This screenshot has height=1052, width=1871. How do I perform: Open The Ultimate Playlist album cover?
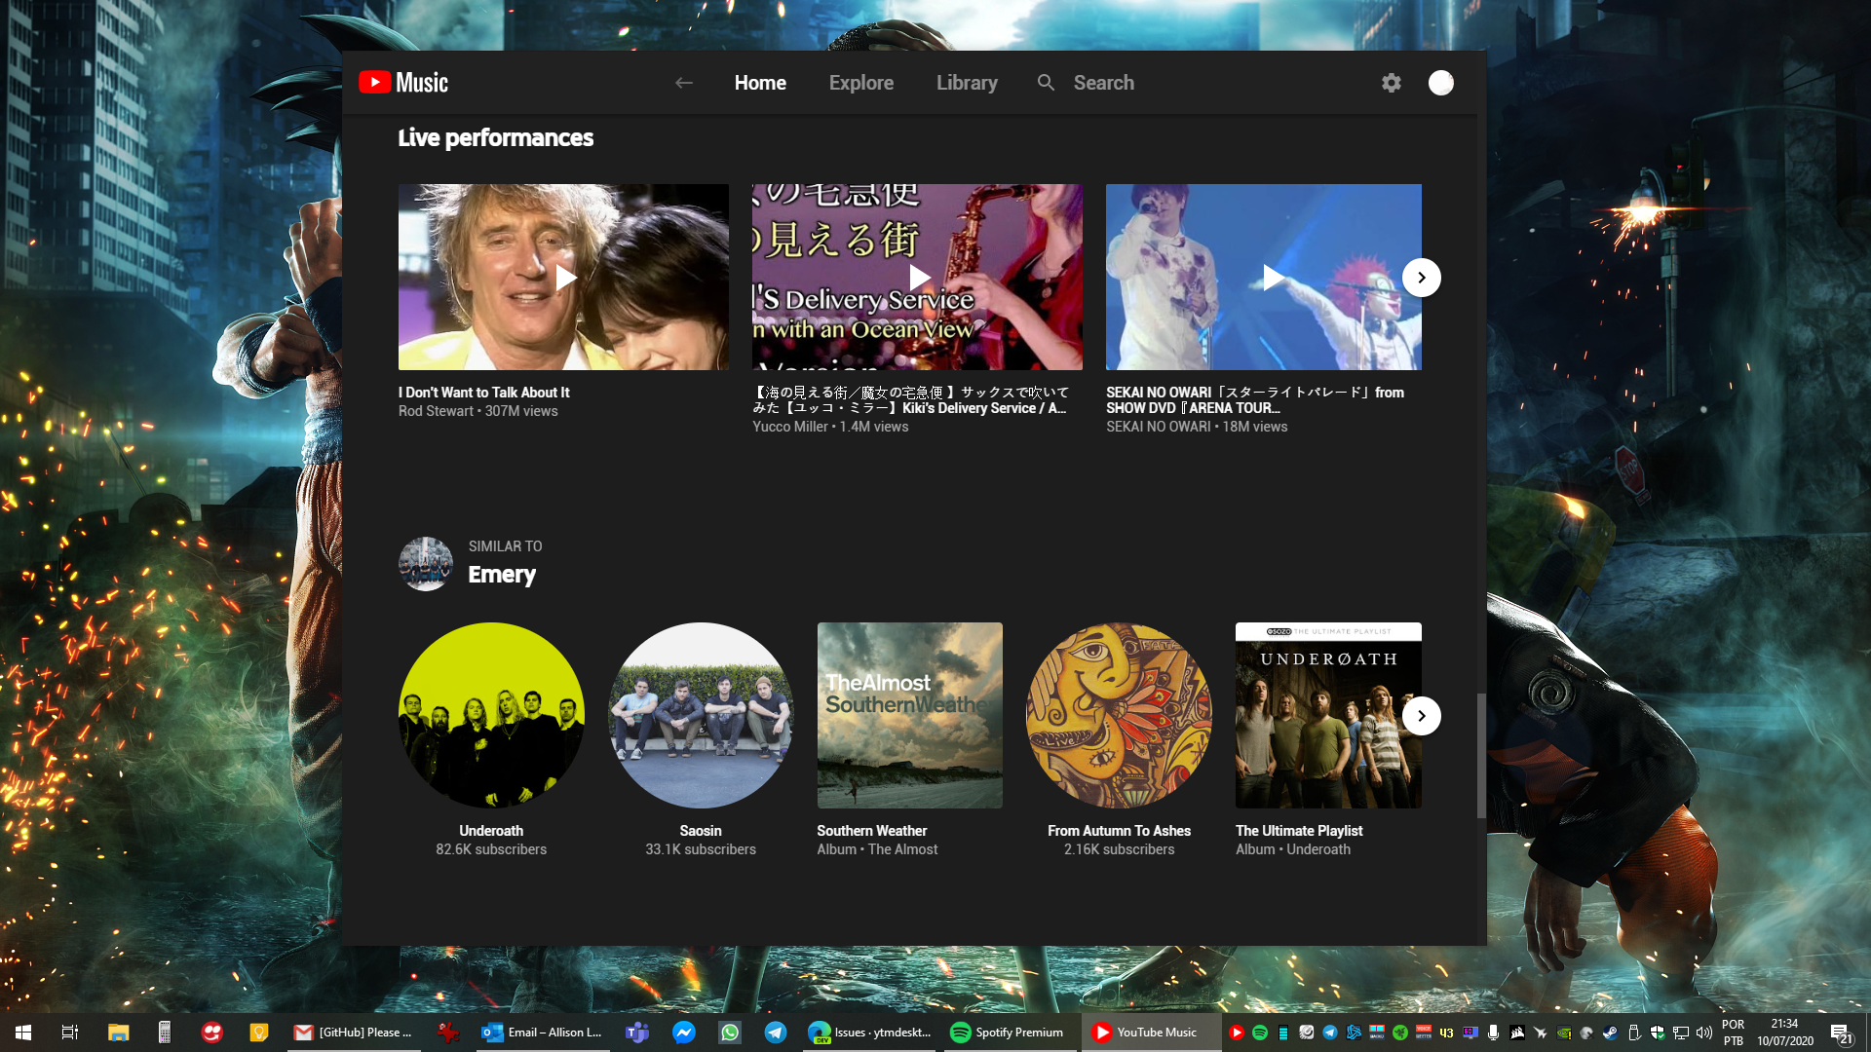(x=1328, y=715)
